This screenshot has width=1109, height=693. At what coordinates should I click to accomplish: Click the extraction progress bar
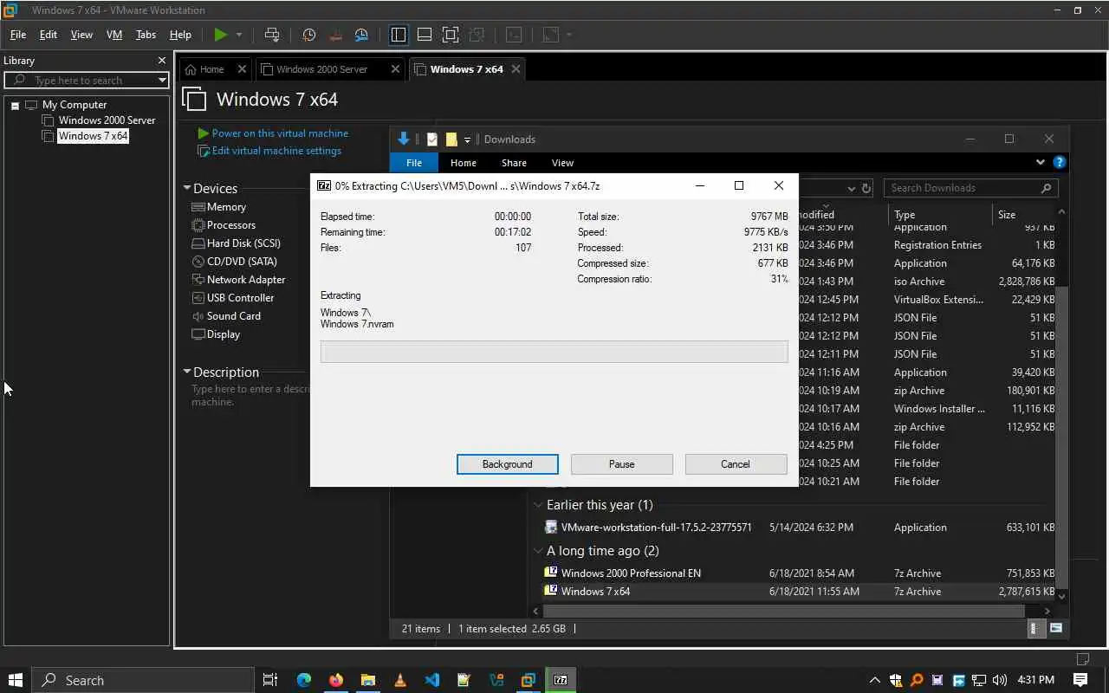tap(554, 351)
